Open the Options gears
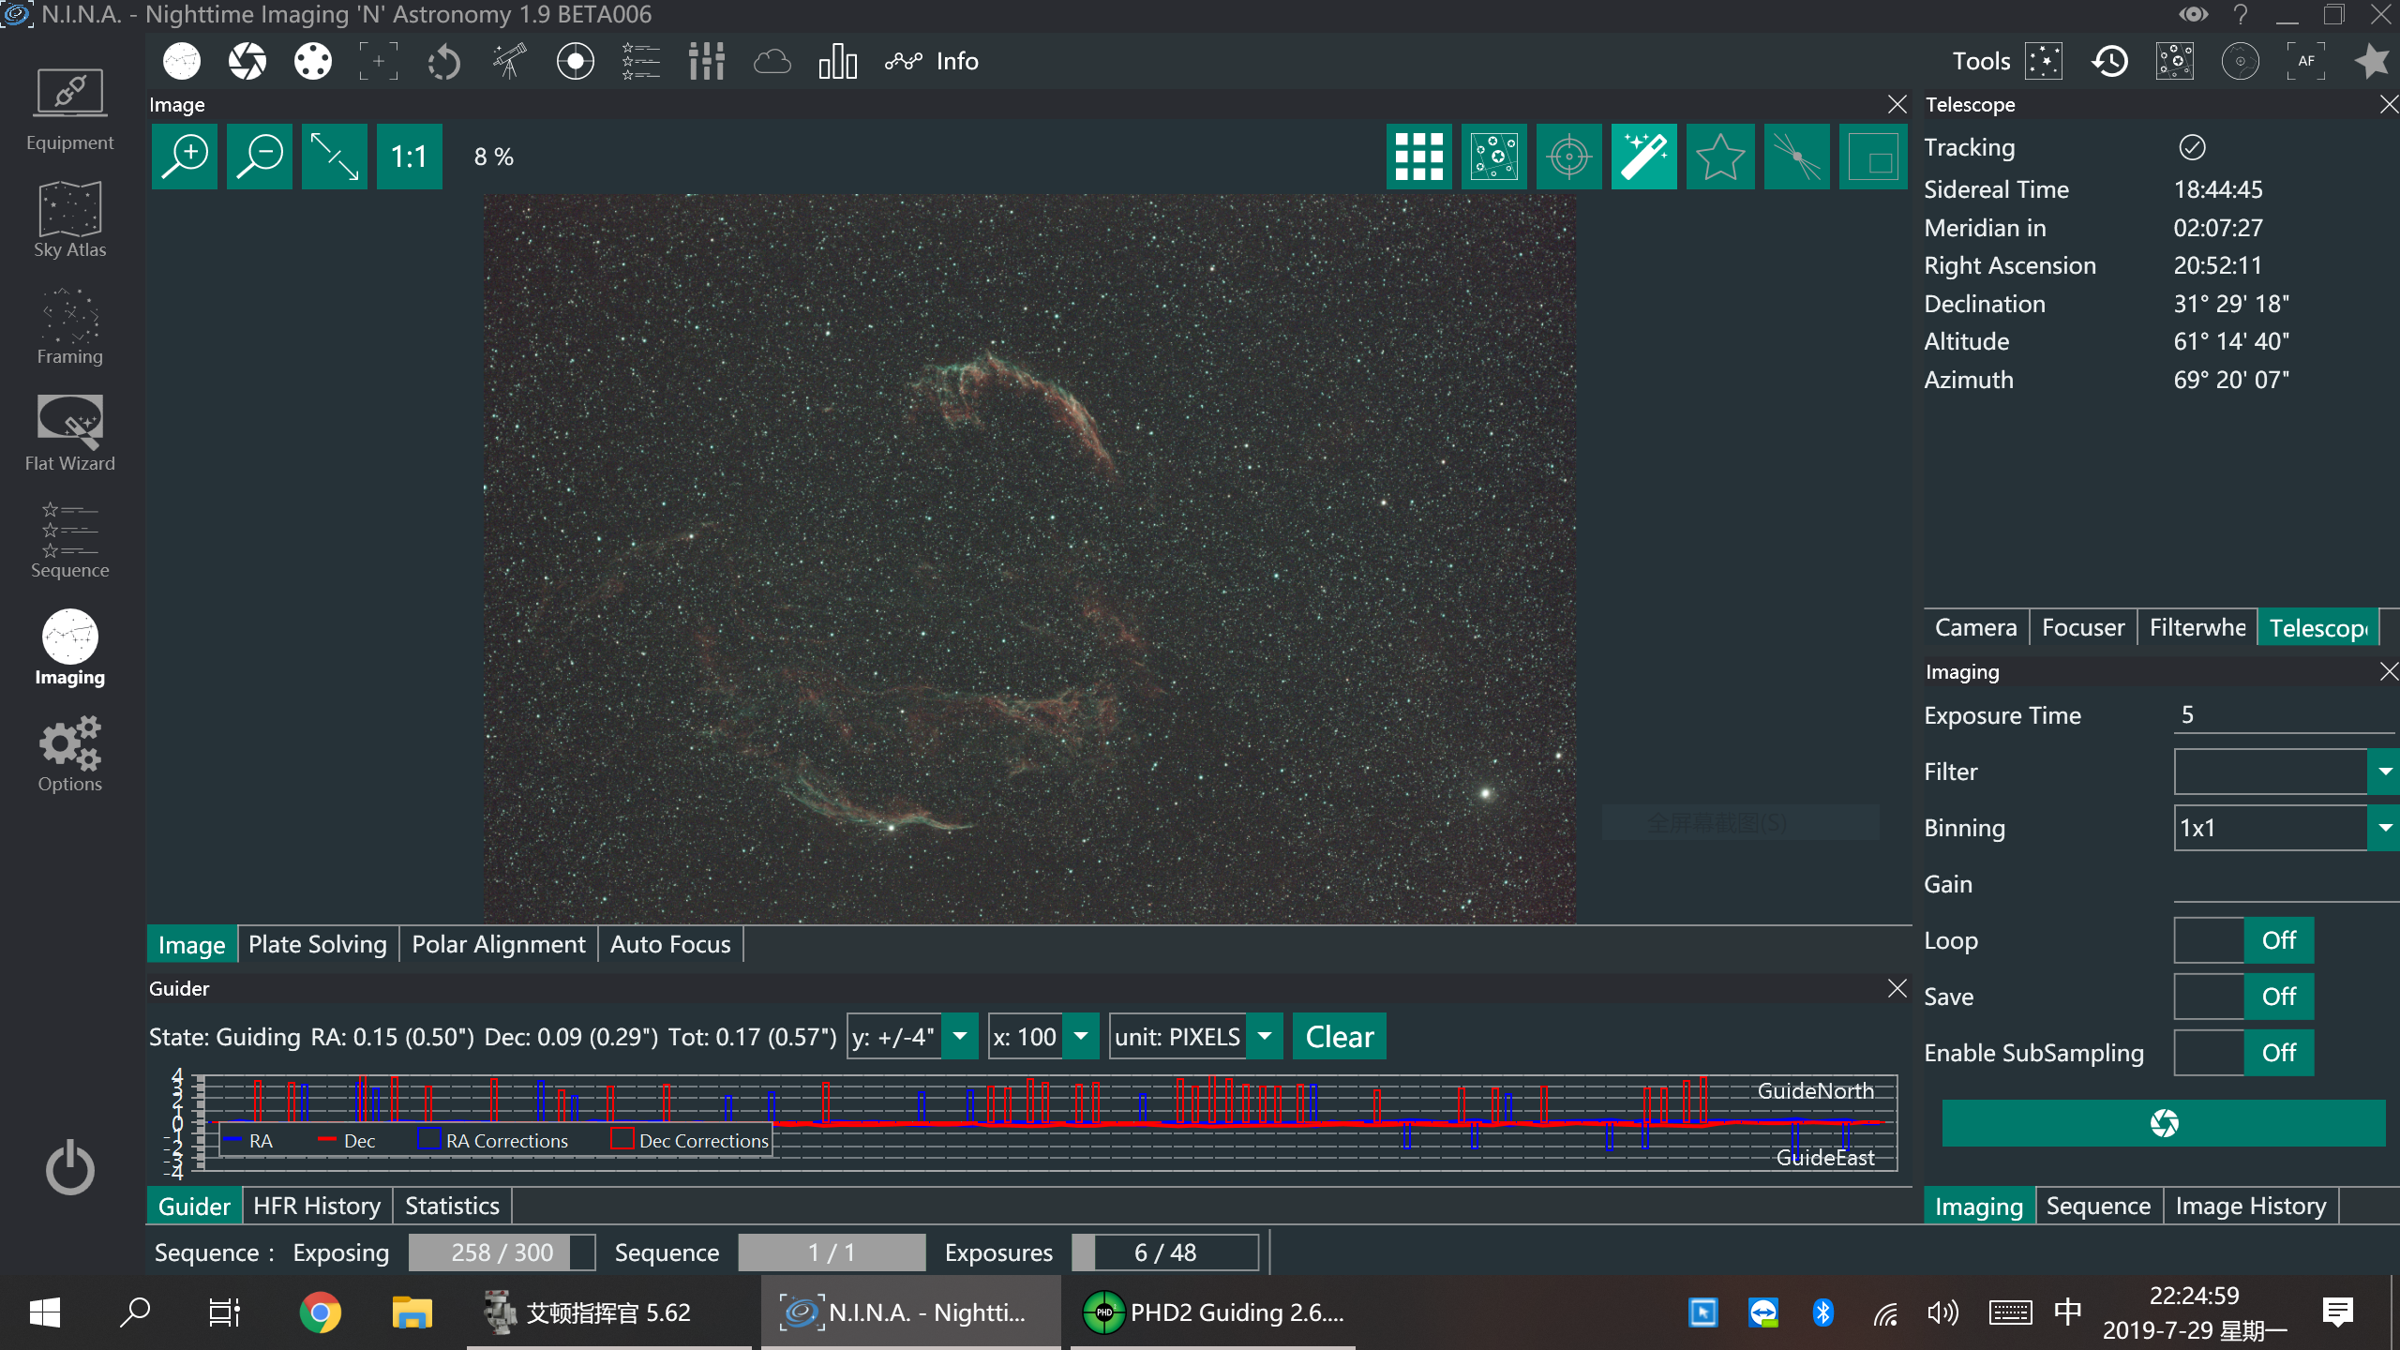2400x1350 pixels. 69,754
